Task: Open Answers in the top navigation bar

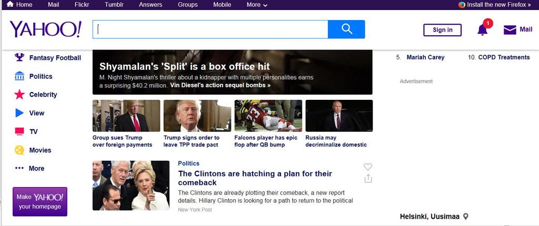Action: point(151,5)
